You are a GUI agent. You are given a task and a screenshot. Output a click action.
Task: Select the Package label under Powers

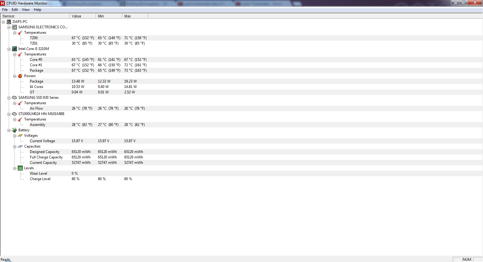tap(37, 81)
